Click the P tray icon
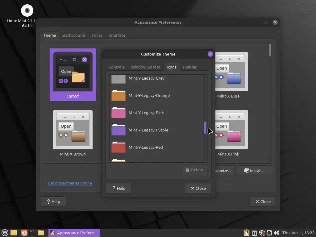The width and height of the screenshot is (316, 237). click(247, 233)
